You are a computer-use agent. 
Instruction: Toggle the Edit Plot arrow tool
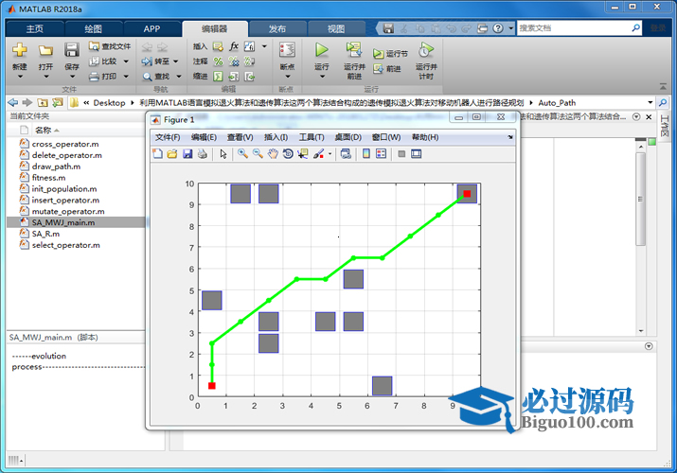pyautogui.click(x=223, y=154)
